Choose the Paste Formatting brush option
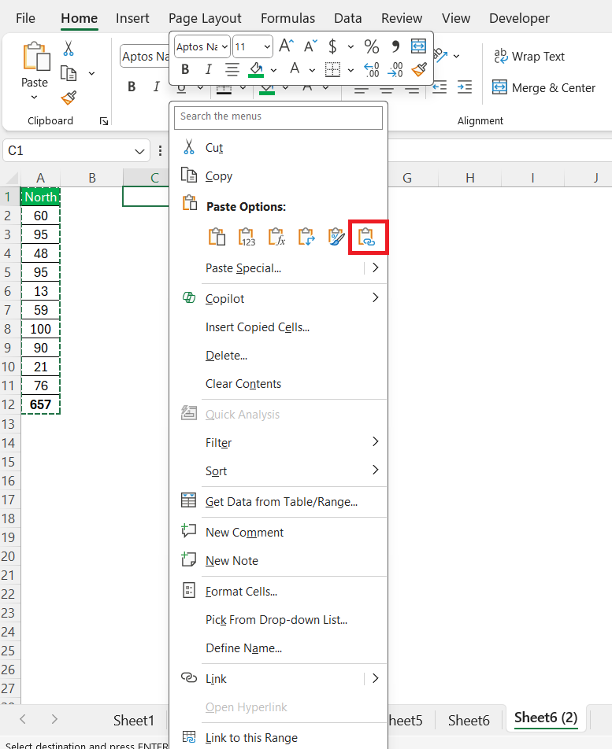The height and width of the screenshot is (749, 612). tap(336, 237)
